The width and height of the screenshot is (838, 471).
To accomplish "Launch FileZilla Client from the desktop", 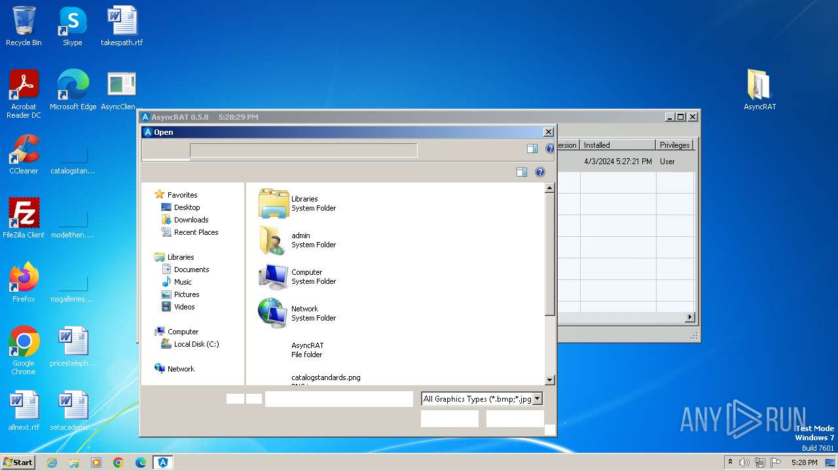I will tap(24, 218).
